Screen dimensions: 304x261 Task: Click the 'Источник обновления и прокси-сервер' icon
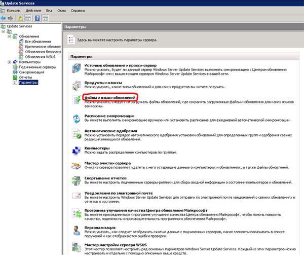[76, 68]
